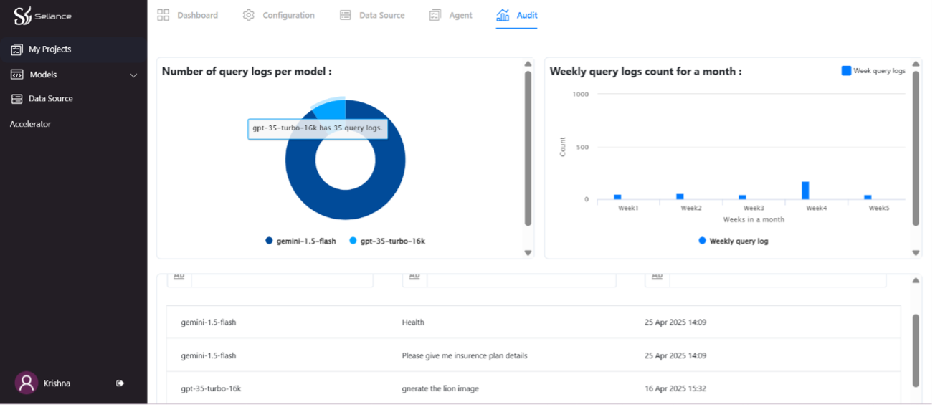
Task: Click the blue Week query logs swatch
Action: [x=846, y=71]
